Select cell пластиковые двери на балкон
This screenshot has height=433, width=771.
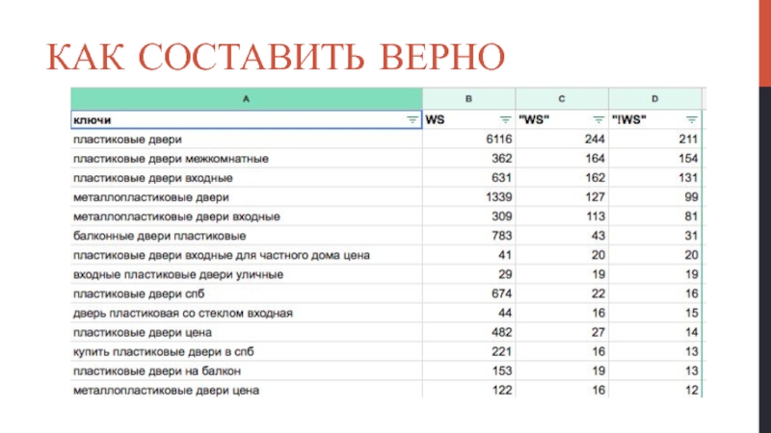click(x=247, y=371)
